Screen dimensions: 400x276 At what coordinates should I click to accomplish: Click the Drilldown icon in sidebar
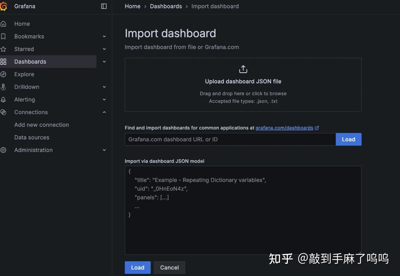pyautogui.click(x=3, y=87)
